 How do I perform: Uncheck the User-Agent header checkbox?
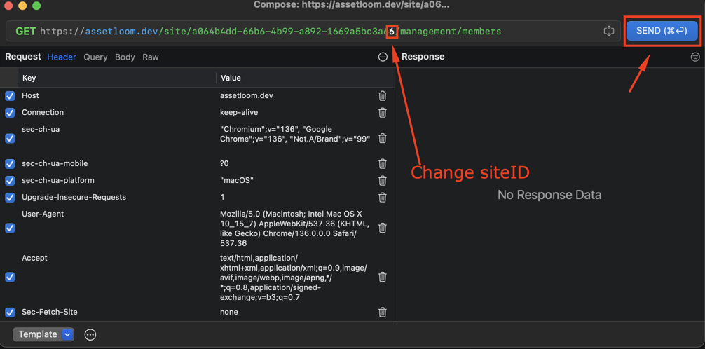point(9,228)
